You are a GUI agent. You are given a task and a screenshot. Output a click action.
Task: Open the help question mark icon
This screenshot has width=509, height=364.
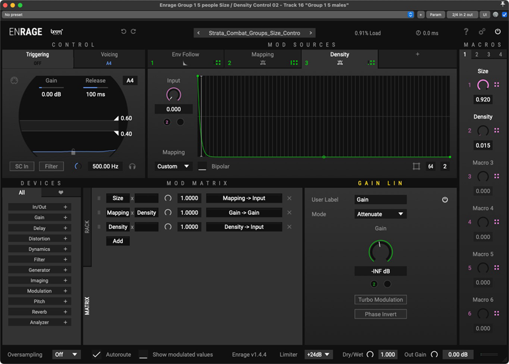466,32
